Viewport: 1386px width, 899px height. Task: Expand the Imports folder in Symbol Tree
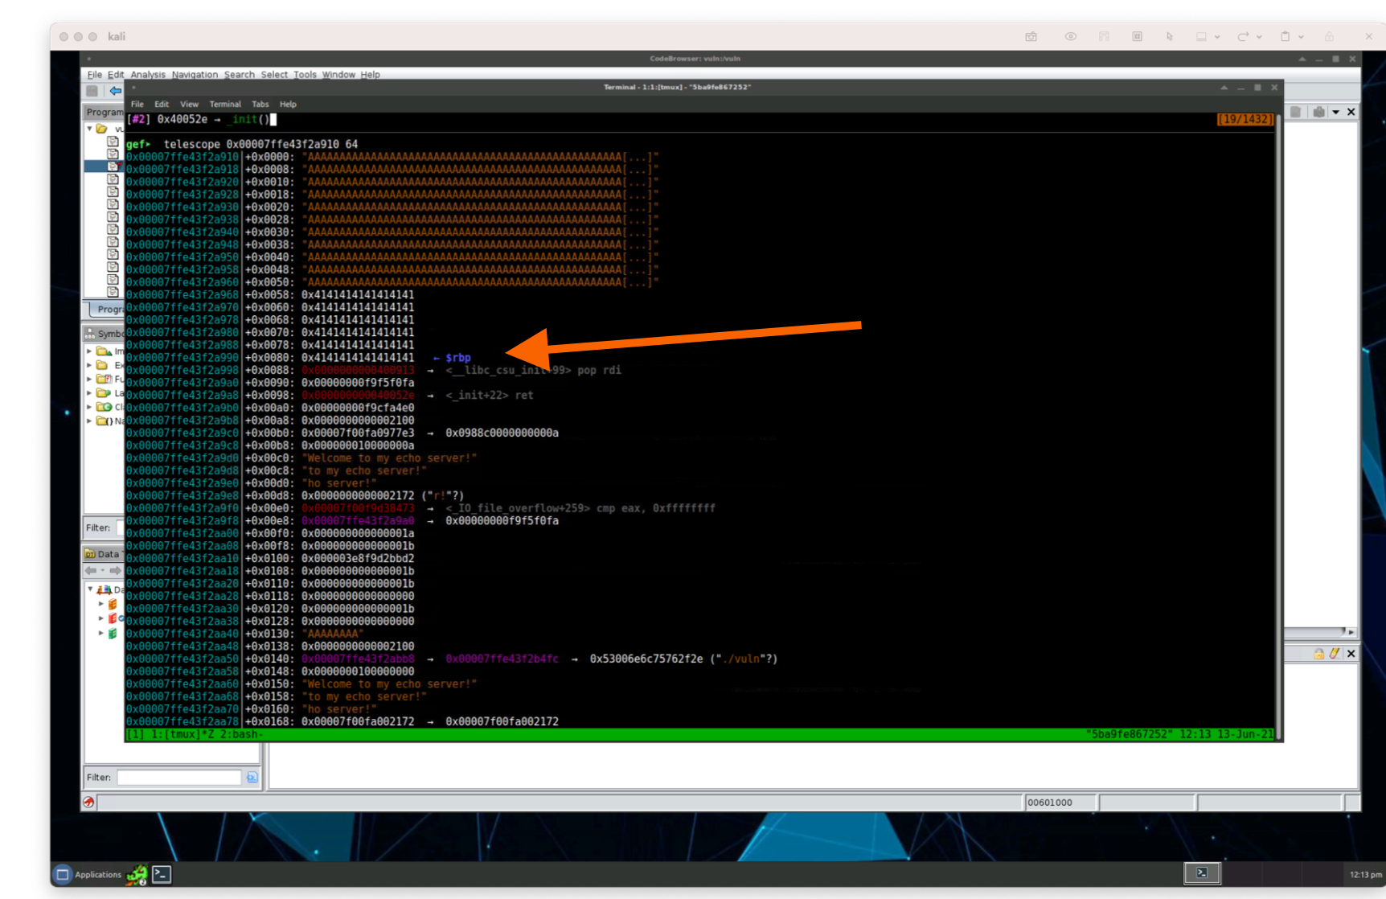tap(89, 351)
